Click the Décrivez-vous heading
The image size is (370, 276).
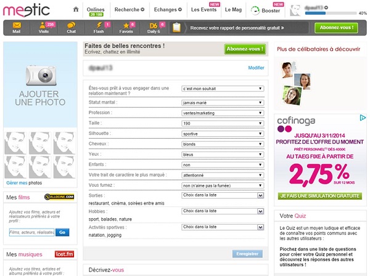pyautogui.click(x=106, y=270)
